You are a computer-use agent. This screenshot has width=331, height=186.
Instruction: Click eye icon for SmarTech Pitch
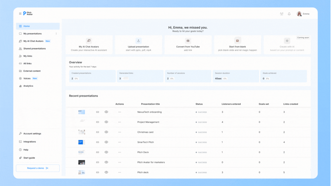[106, 142]
